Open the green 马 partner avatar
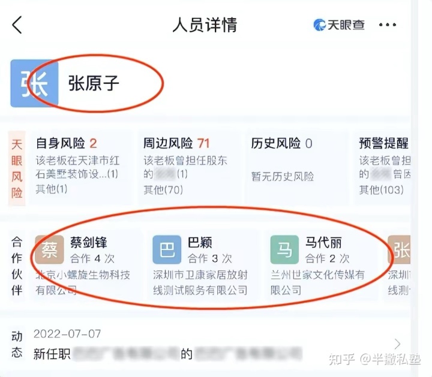Viewport: 432px width, 377px height. [284, 249]
